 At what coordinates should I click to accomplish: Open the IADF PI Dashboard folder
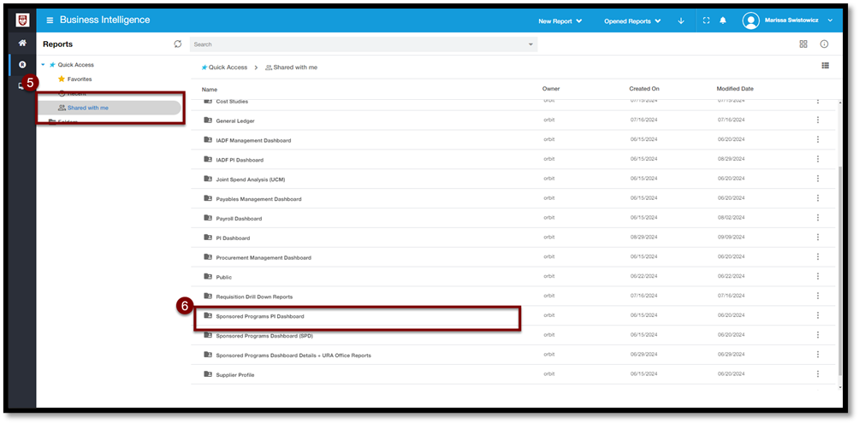coord(240,160)
